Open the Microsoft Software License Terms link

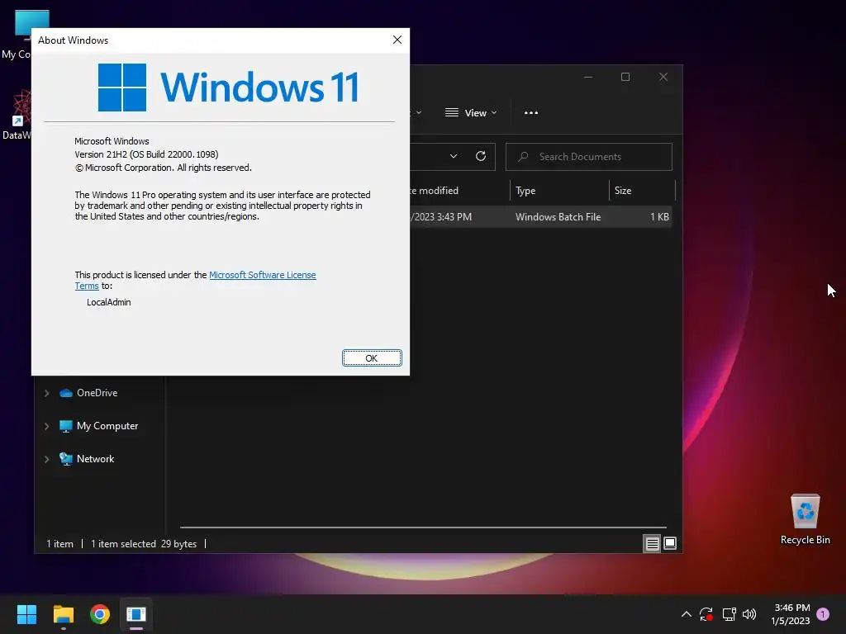pos(262,275)
